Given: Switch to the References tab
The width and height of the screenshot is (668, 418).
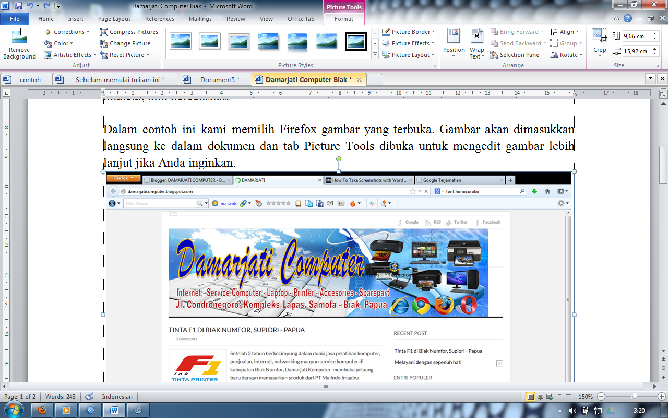Looking at the screenshot, I should 160,19.
